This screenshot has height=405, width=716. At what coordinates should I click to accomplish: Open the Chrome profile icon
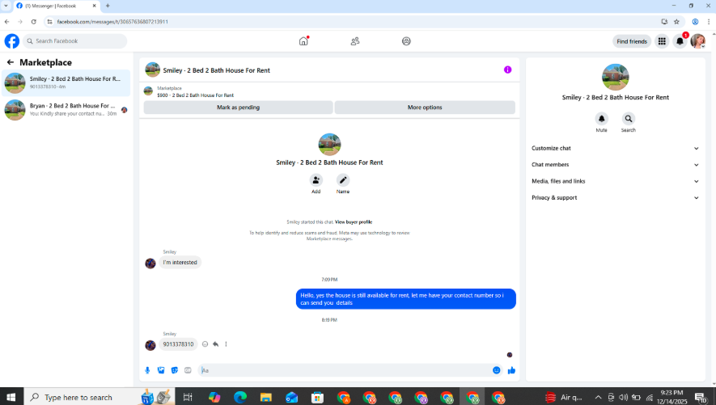[695, 22]
